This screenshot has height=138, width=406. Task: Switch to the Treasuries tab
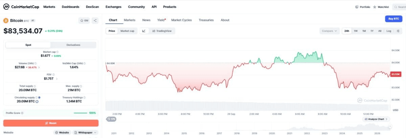(x=206, y=20)
